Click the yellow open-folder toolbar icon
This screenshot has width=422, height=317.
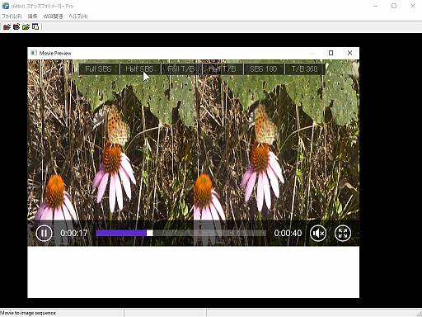click(x=26, y=27)
